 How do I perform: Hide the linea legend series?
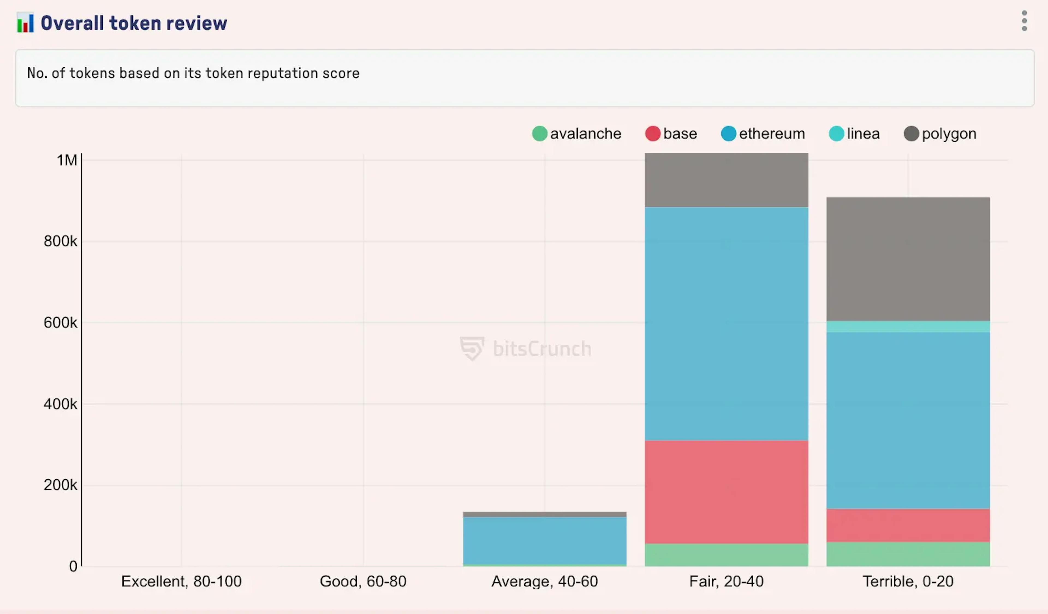[x=863, y=134]
